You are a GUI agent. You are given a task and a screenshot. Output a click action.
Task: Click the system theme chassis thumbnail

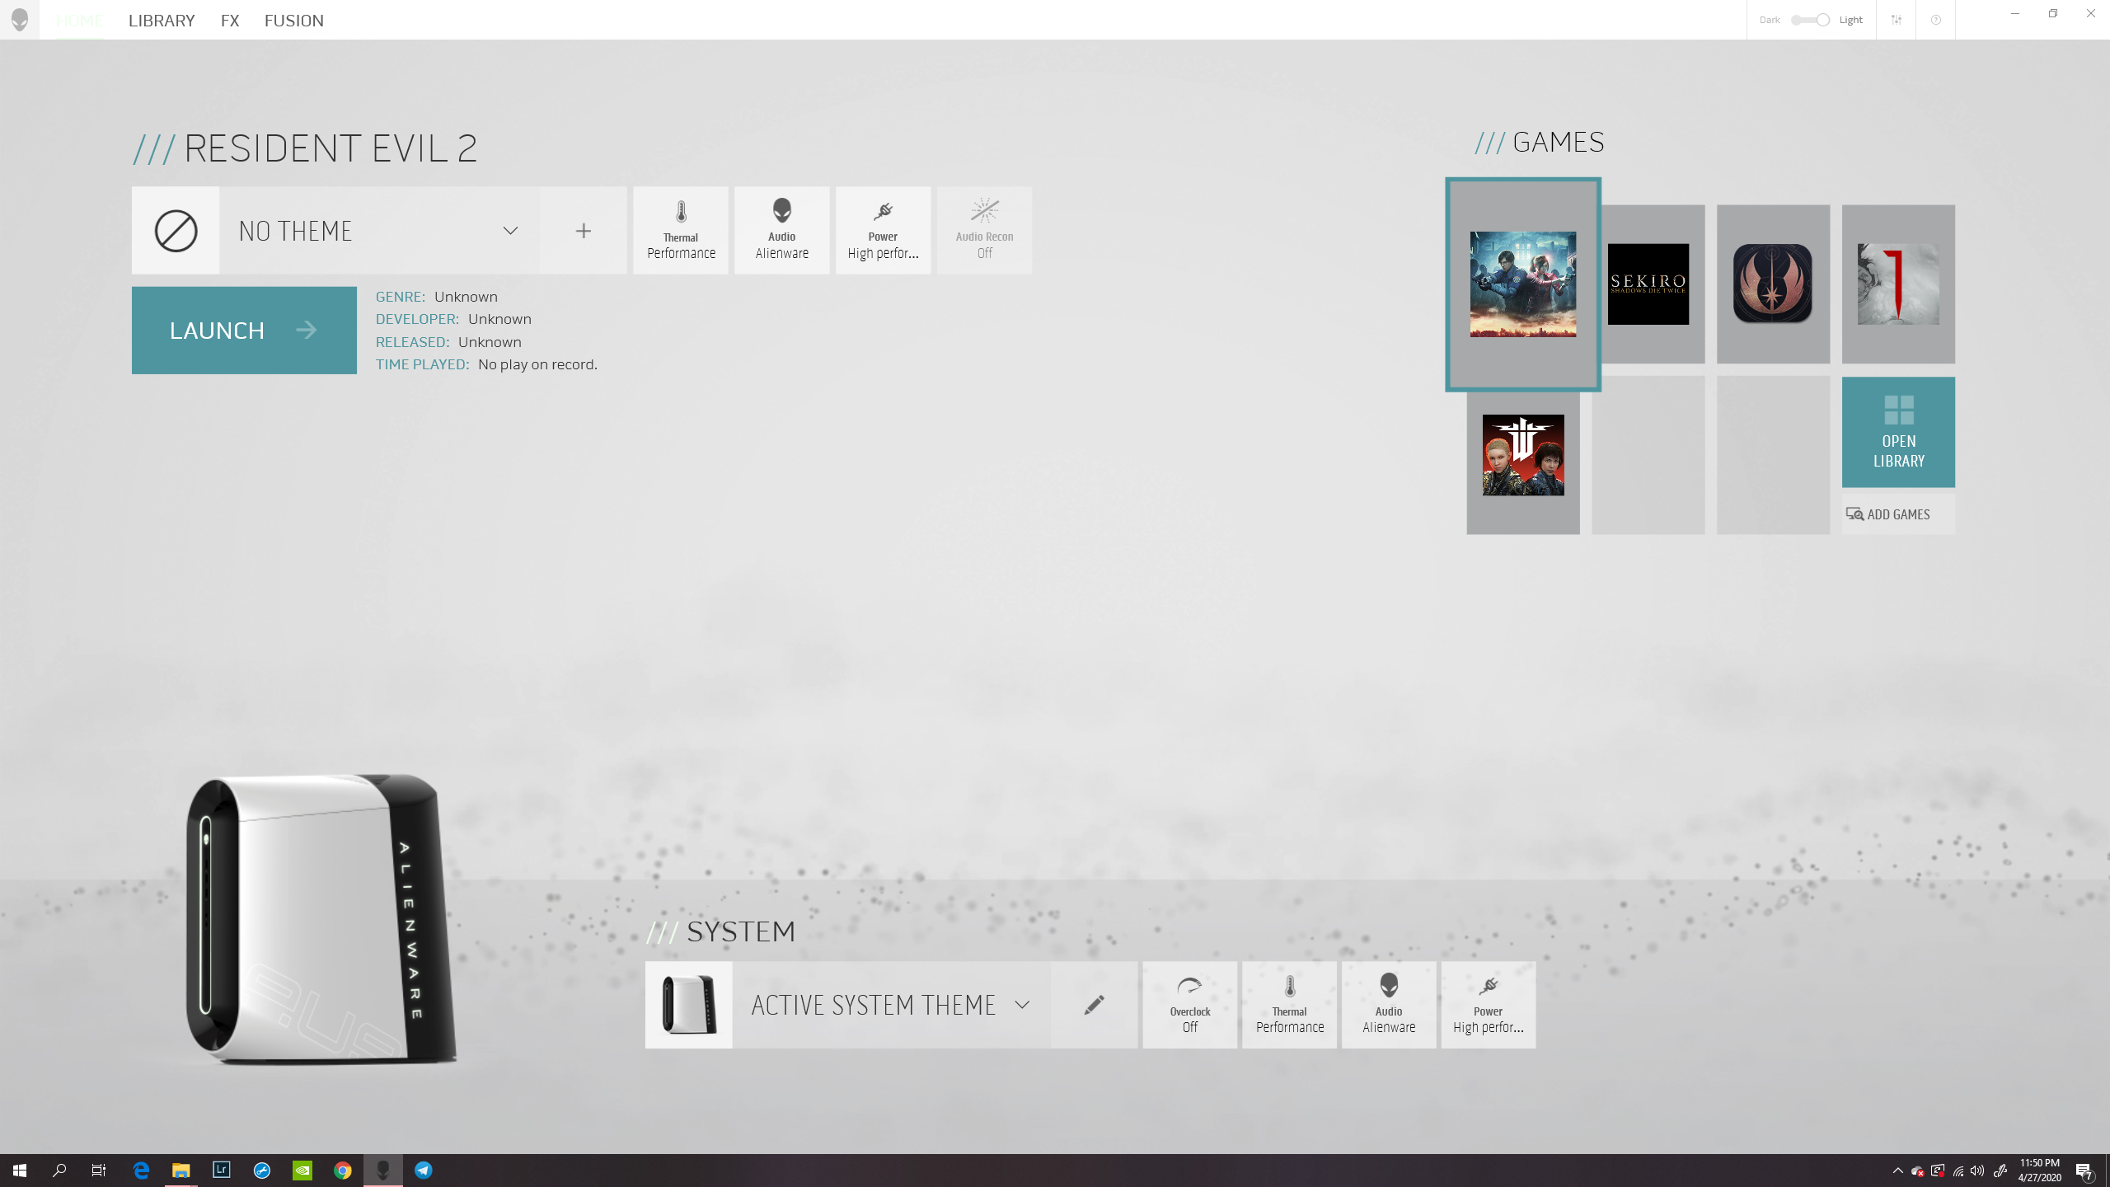point(689,1005)
